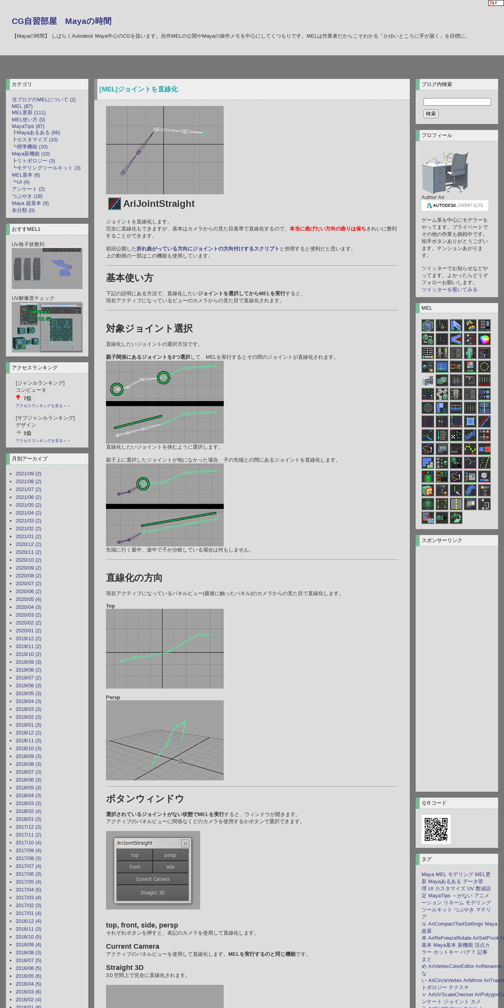504x1008 pixels.
Task: Open the Maya 超基本 (9) category
Action: tap(30, 203)
